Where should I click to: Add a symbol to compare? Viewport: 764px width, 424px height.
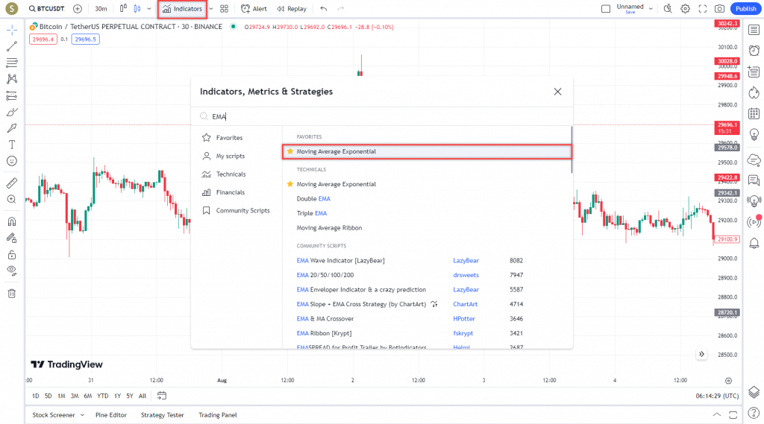(78, 9)
